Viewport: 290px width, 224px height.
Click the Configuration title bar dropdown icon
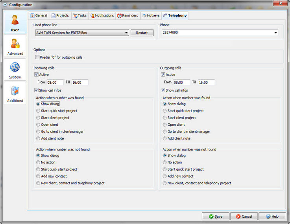(x=5, y=5)
